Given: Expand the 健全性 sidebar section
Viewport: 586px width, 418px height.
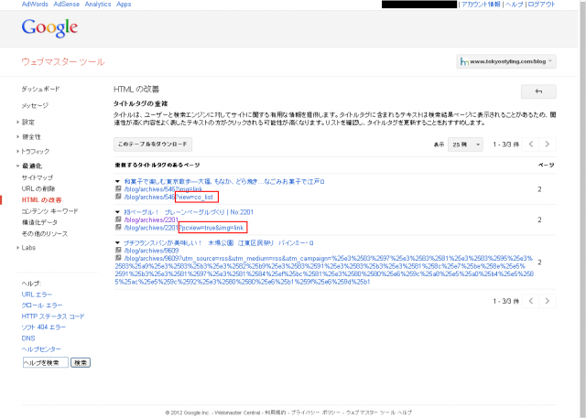Looking at the screenshot, I should coord(18,136).
